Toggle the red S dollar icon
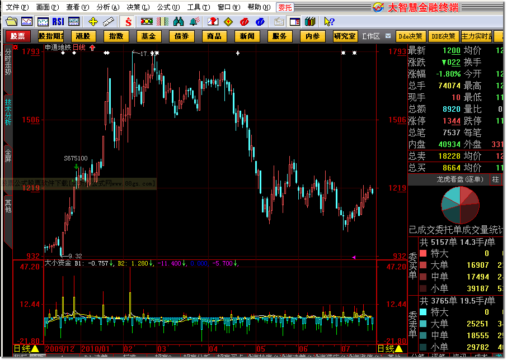507x360 pixels. tap(128, 22)
